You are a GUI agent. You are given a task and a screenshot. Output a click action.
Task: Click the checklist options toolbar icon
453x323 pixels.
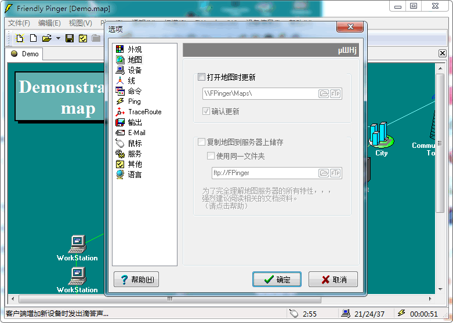(83, 38)
